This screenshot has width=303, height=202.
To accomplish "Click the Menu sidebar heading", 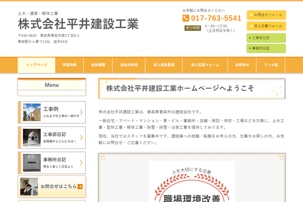I will pos(52,85).
